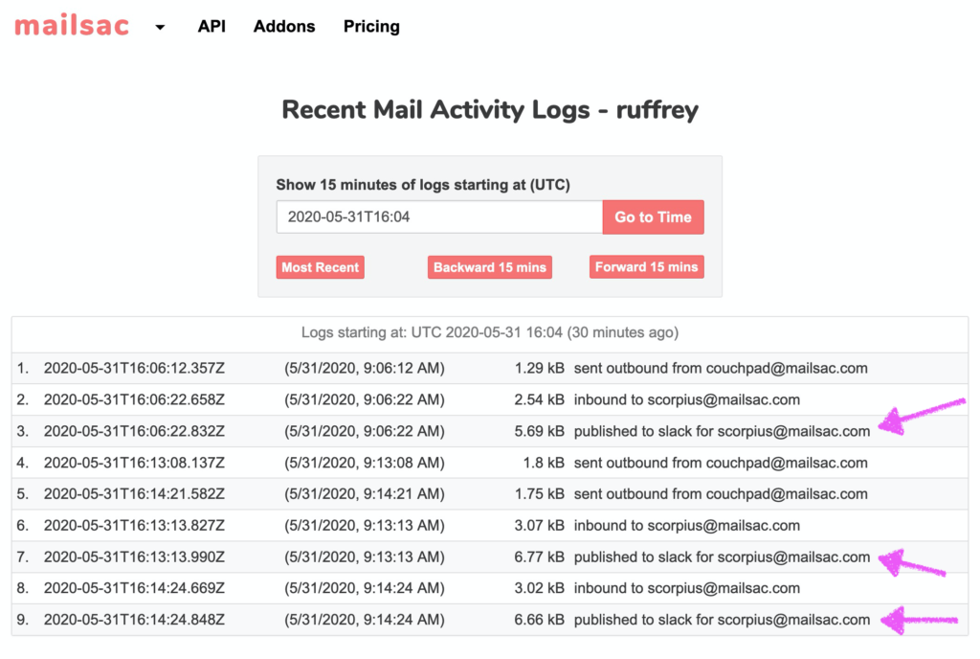Click timestamp 2020-05-31T16:06:12.357Z
The image size is (980, 659).
[x=134, y=368]
